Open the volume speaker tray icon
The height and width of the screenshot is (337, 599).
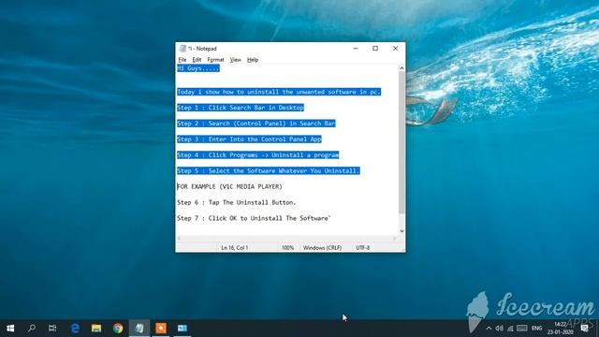[x=499, y=329]
